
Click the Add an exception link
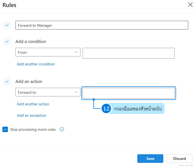click(x=31, y=115)
